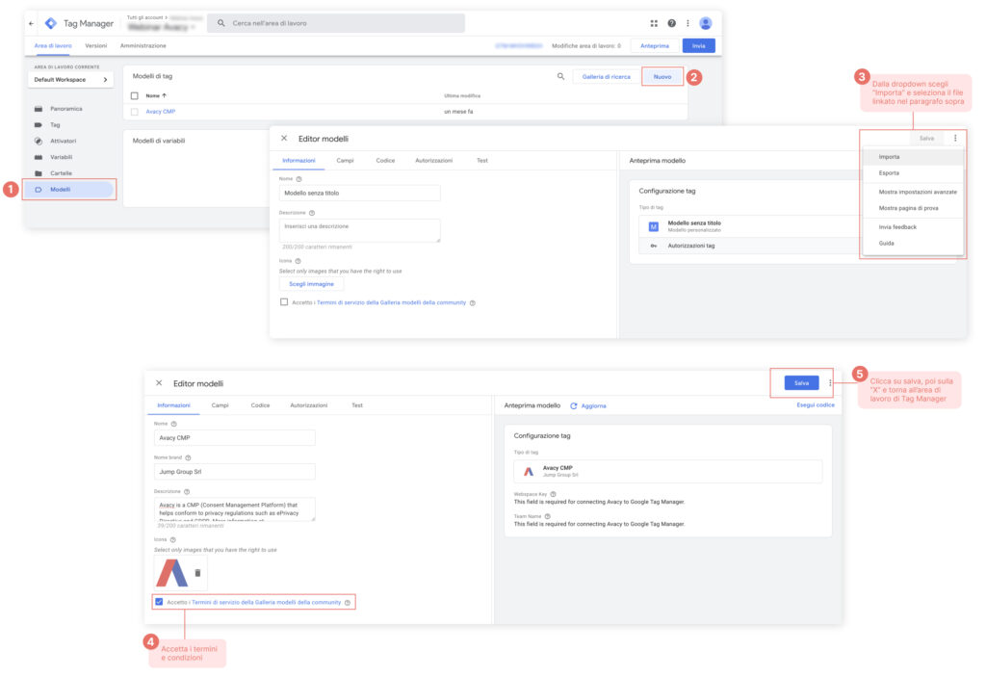986x677 pixels.
Task: Open Variabili in the sidebar
Action: (x=61, y=157)
